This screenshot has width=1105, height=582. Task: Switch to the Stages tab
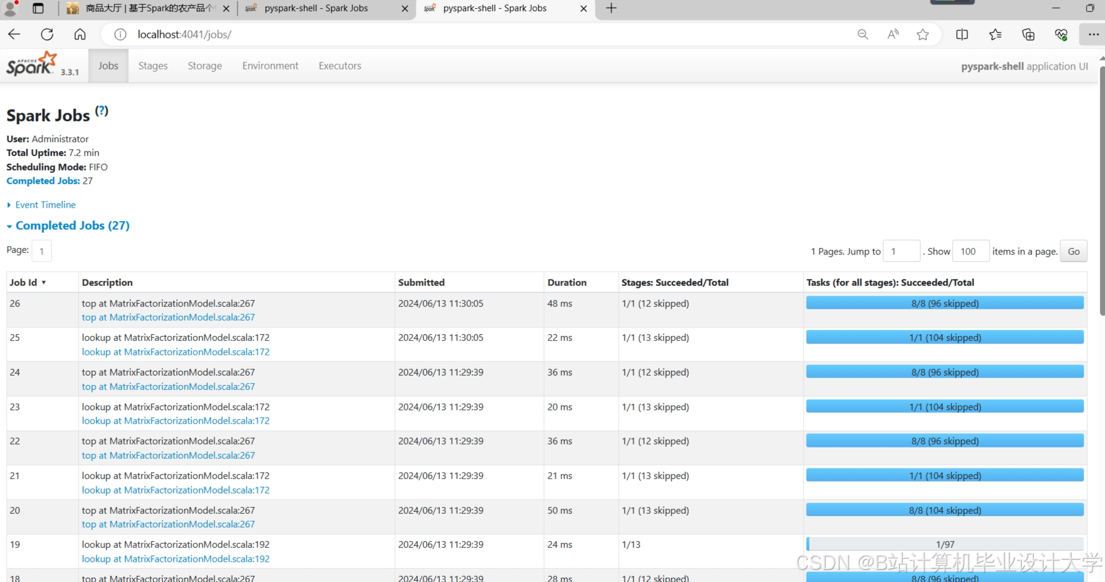click(x=153, y=66)
